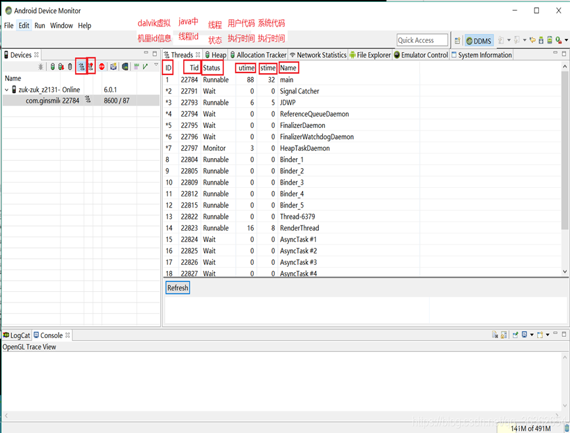Click the Screen Capture camera icon
The image size is (570, 433).
click(x=113, y=67)
